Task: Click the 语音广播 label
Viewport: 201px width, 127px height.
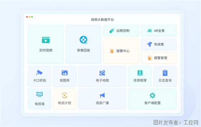Action: point(102,103)
